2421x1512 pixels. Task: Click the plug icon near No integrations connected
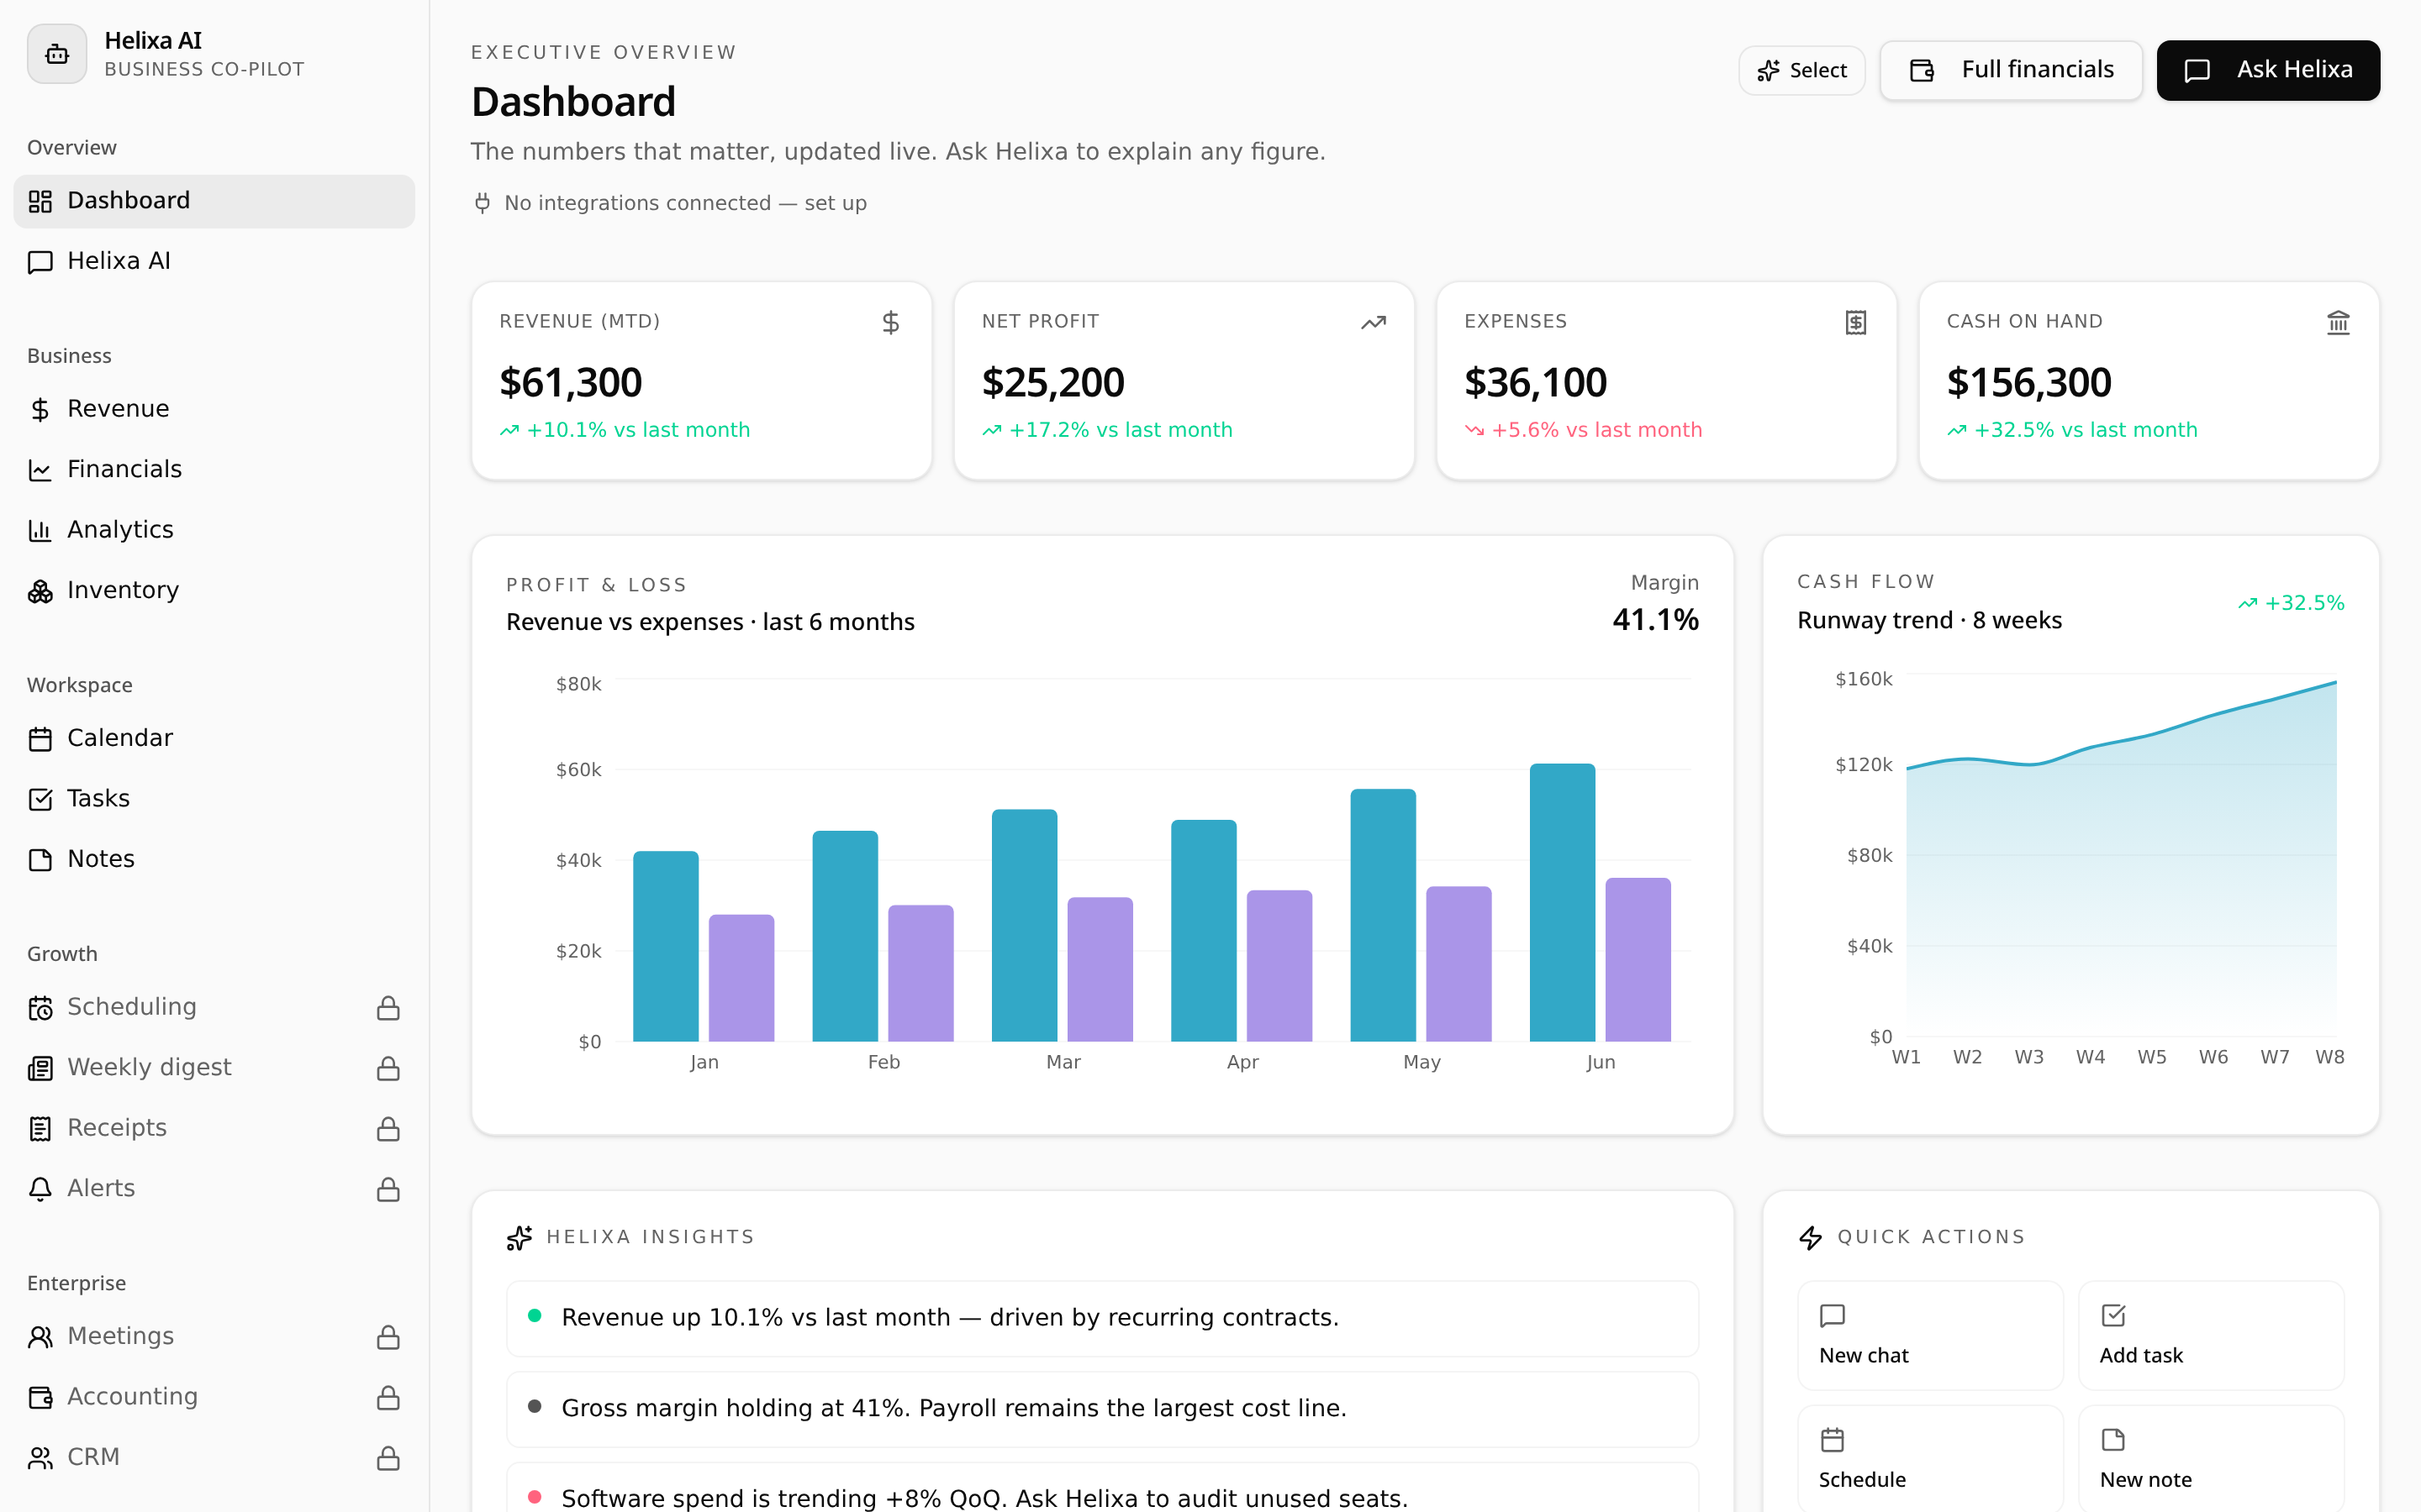[483, 203]
